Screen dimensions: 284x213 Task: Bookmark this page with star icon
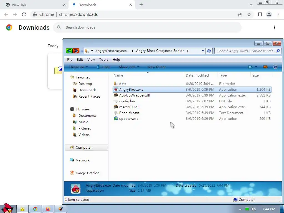click(249, 14)
